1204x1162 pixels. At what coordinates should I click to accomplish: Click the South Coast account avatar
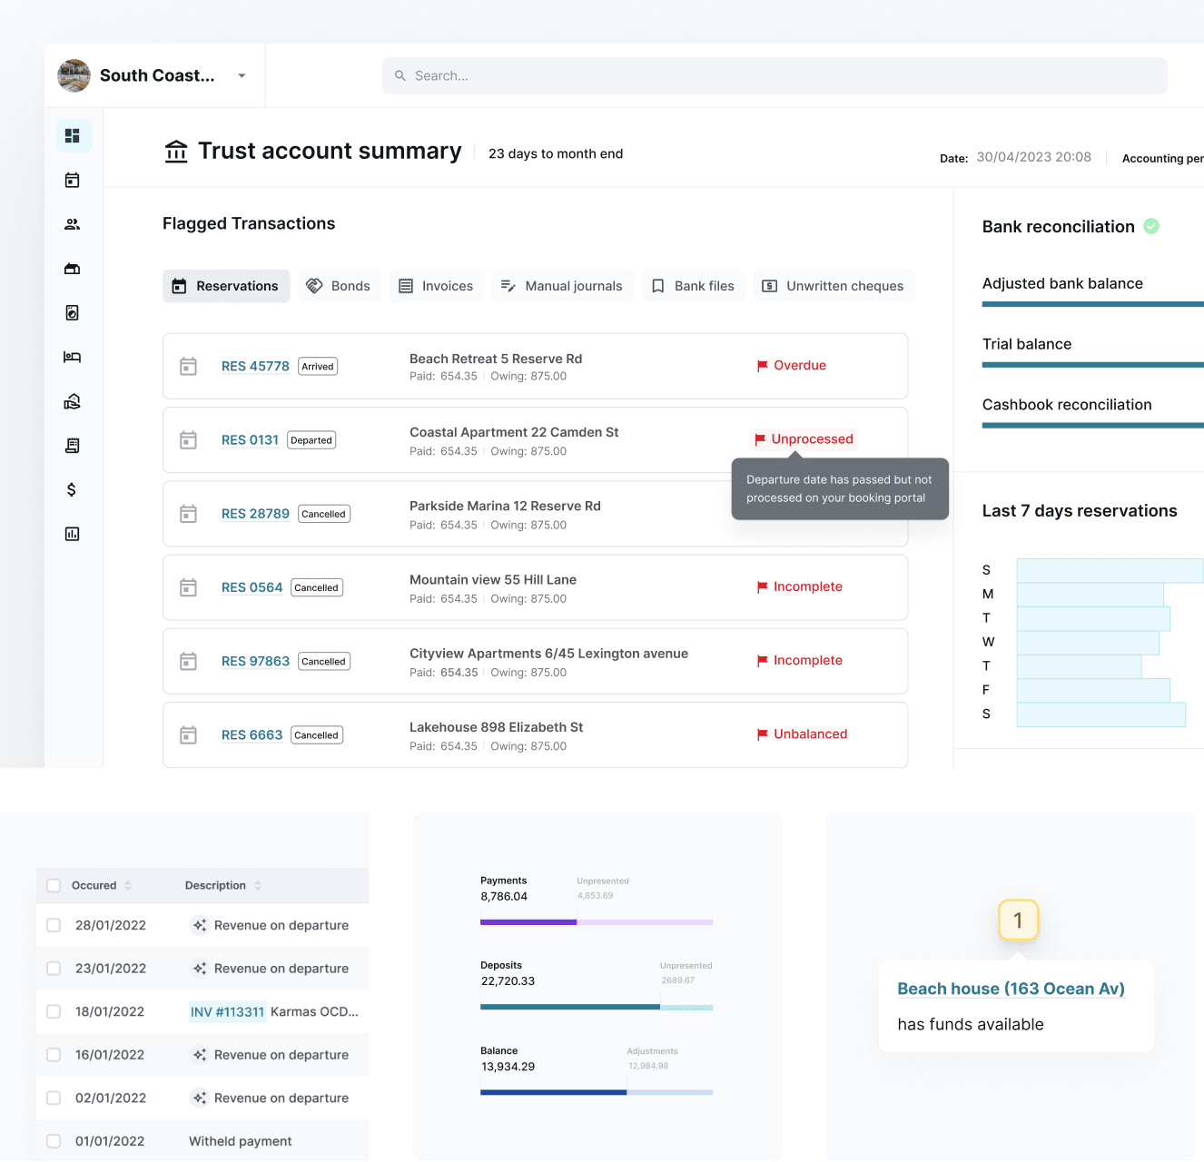[74, 75]
